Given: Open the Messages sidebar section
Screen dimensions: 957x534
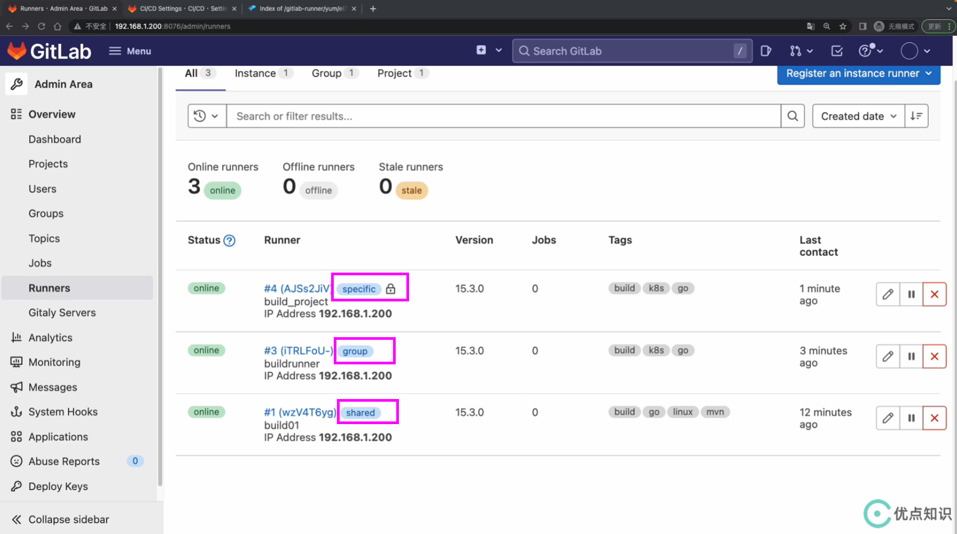Looking at the screenshot, I should [52, 387].
